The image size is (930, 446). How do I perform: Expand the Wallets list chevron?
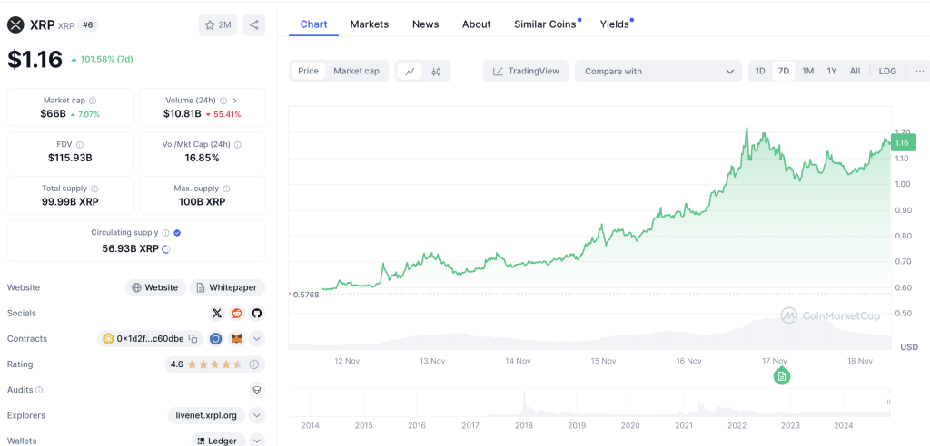click(x=257, y=441)
